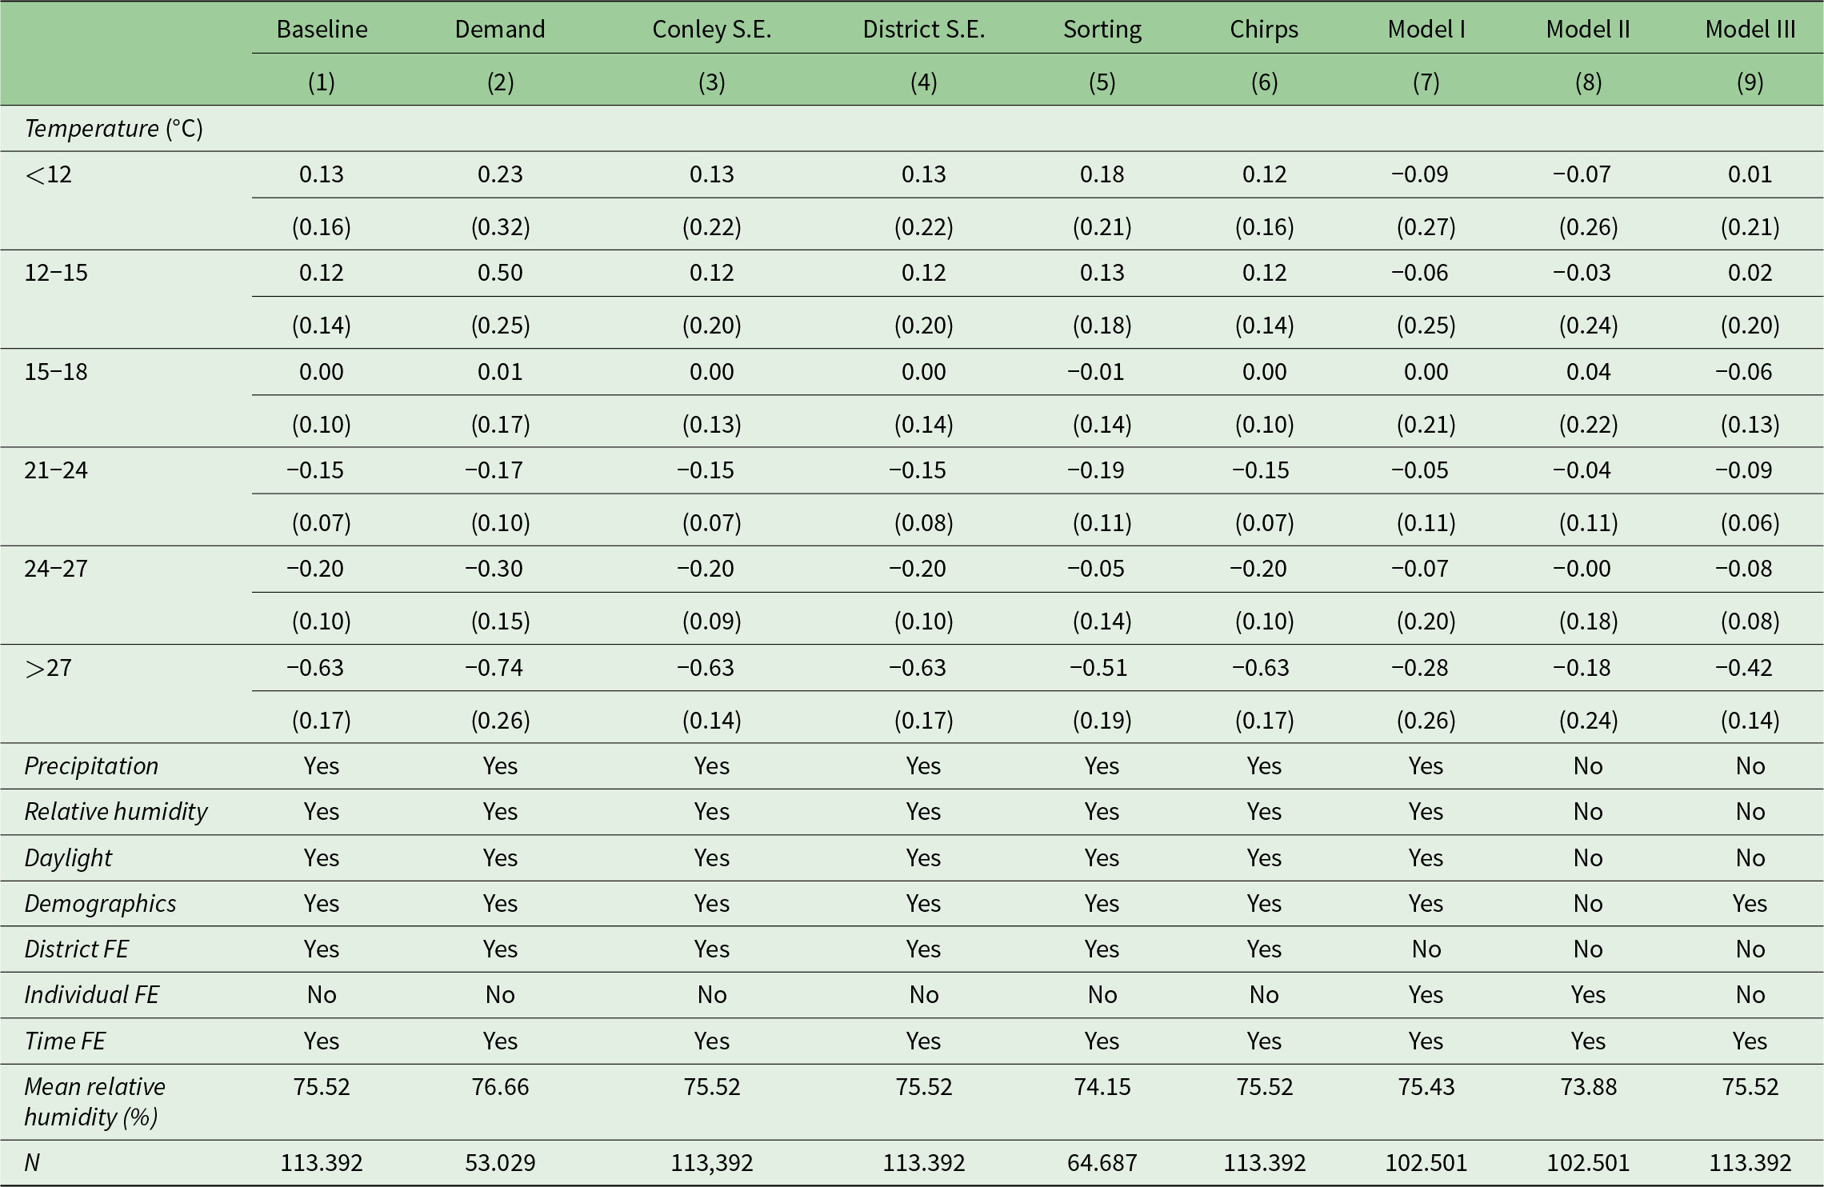Click the Demographics Yes under Model III

pyautogui.click(x=1750, y=904)
